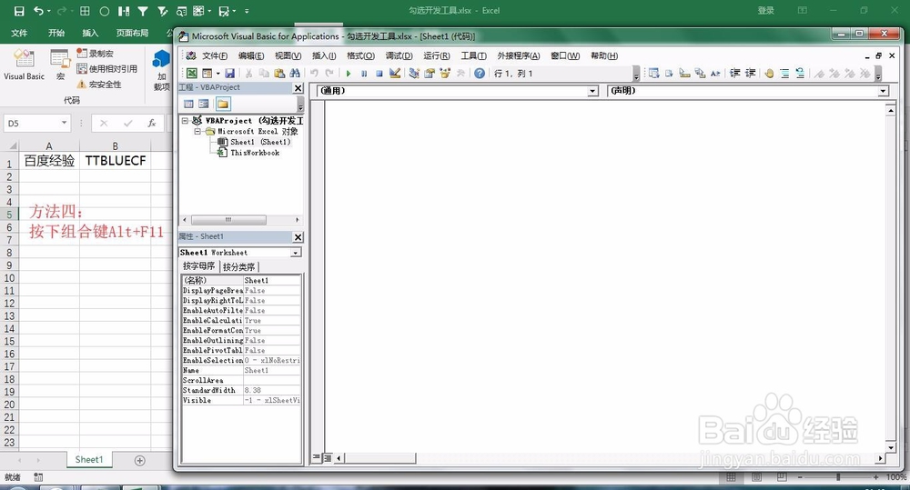Click the Comment Block icon
The height and width of the screenshot is (490, 910).
click(784, 73)
